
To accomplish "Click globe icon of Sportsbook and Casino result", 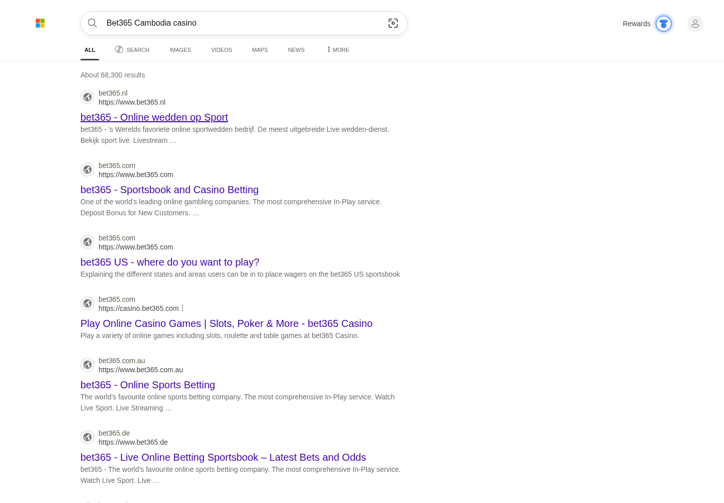I will [87, 170].
